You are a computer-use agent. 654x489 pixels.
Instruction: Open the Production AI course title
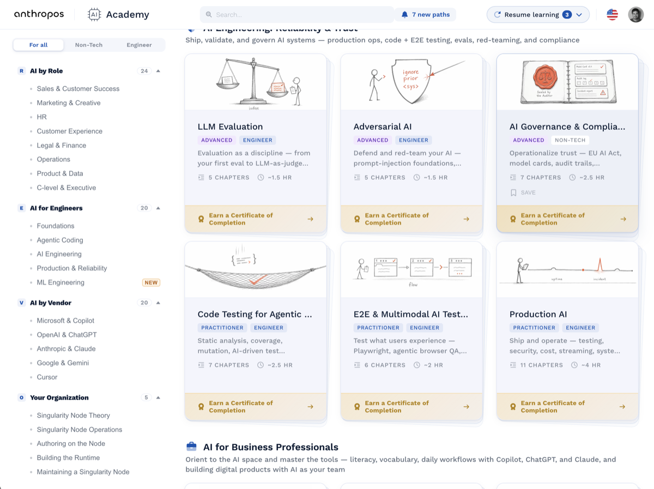point(538,314)
